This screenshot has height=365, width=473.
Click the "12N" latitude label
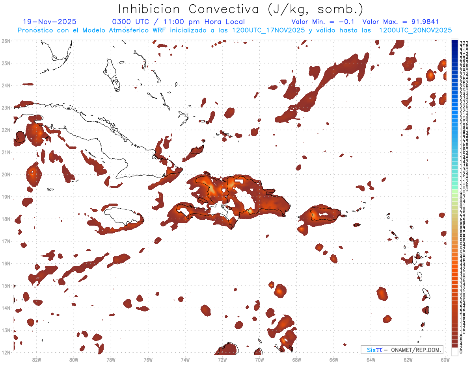click(x=6, y=352)
